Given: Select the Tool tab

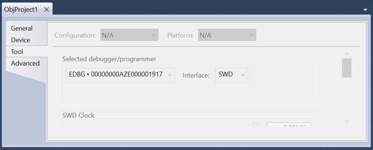Looking at the screenshot, I should (17, 52).
